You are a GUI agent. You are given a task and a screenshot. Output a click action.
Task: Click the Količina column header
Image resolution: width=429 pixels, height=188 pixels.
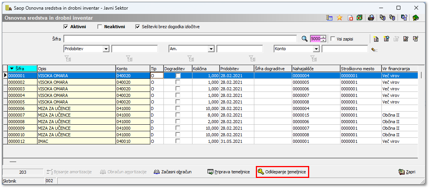[x=206, y=69]
